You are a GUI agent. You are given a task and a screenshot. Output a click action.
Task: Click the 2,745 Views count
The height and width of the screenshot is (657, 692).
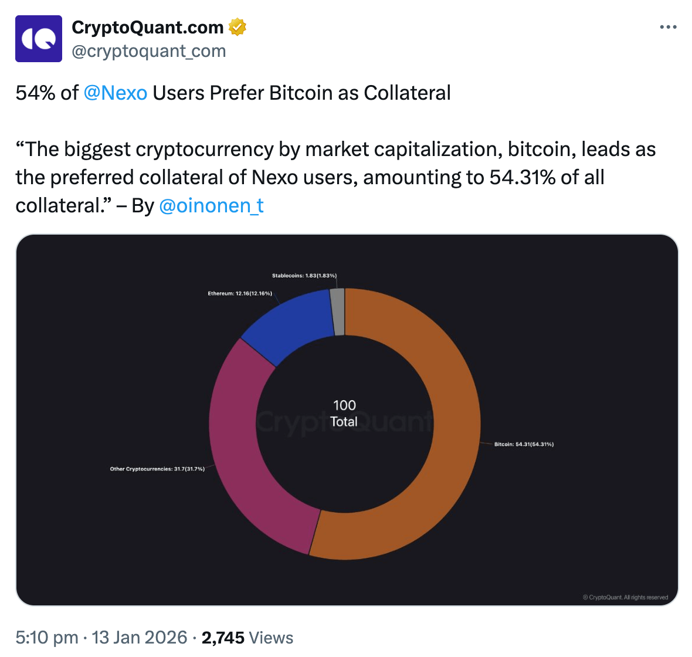(247, 638)
